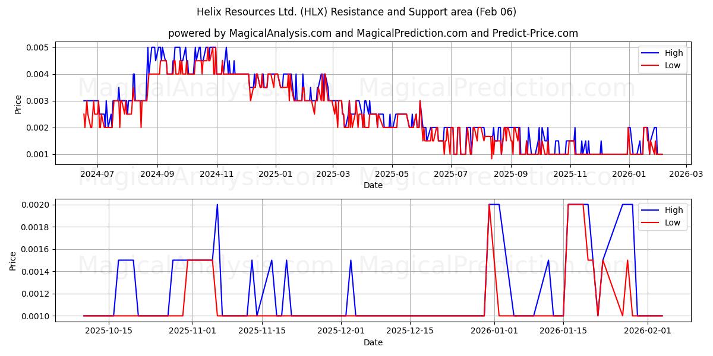Click the '2025-11' tick label on top chart
This screenshot has width=713, height=356.
(x=571, y=174)
